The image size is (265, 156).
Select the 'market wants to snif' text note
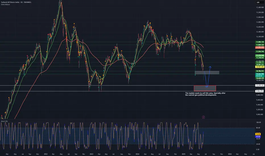pyautogui.click(x=205, y=94)
